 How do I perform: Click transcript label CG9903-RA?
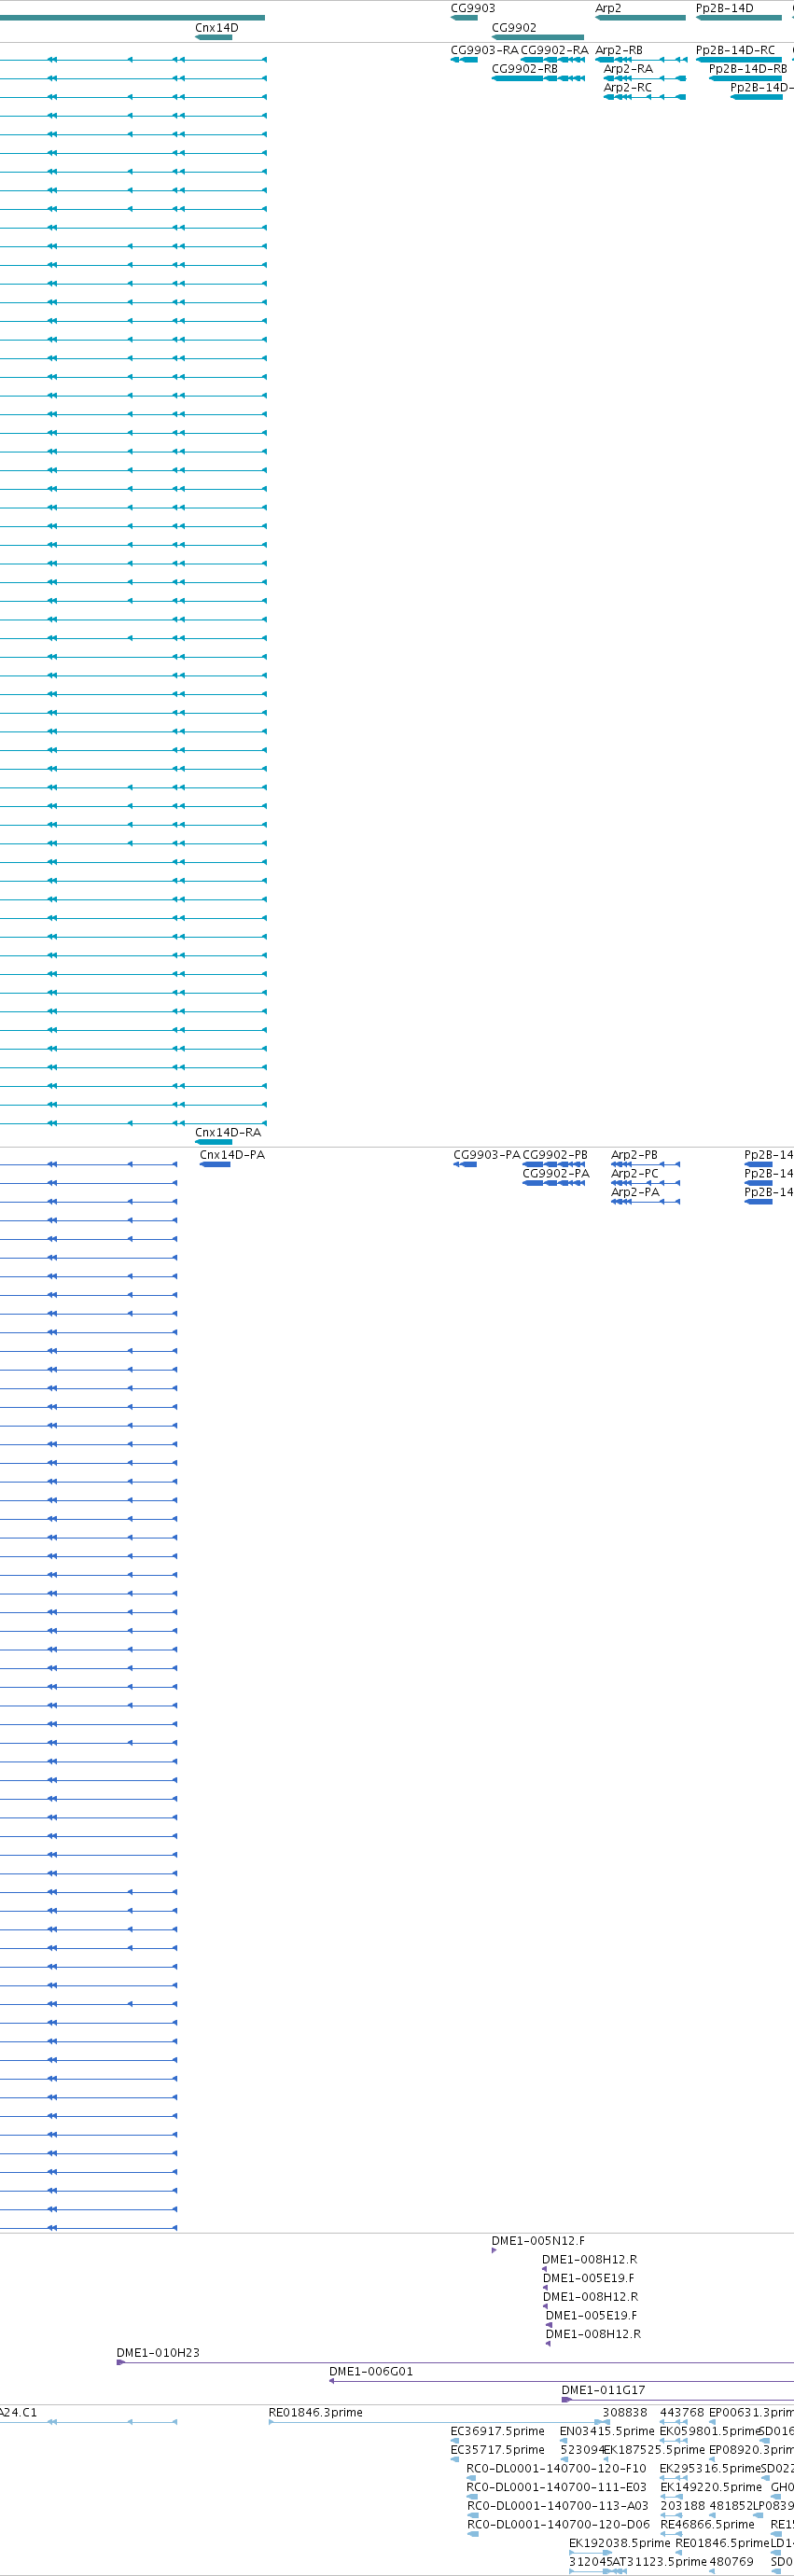pos(484,50)
